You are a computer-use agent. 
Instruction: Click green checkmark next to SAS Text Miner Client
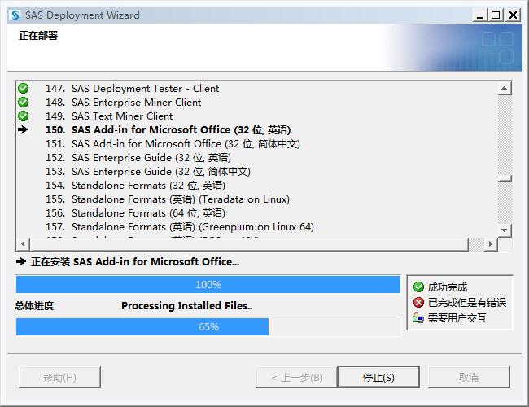(x=23, y=116)
